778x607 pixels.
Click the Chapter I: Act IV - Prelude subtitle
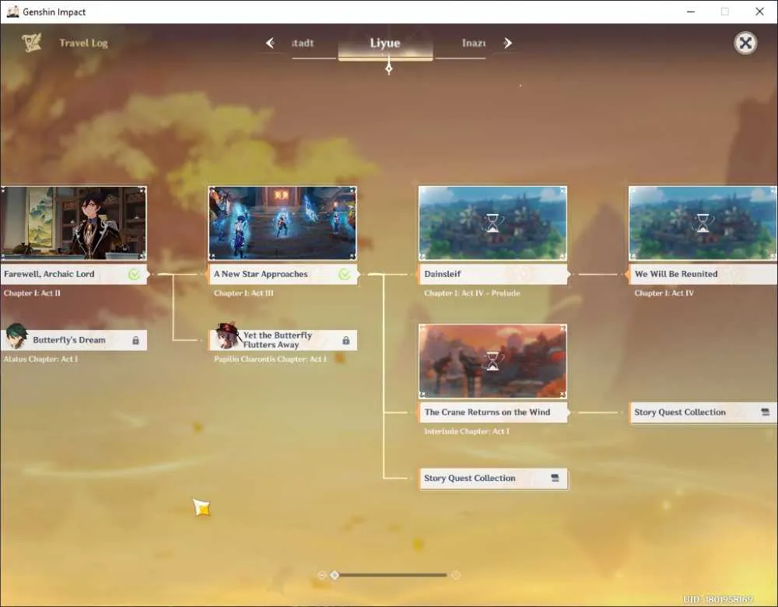tap(472, 293)
